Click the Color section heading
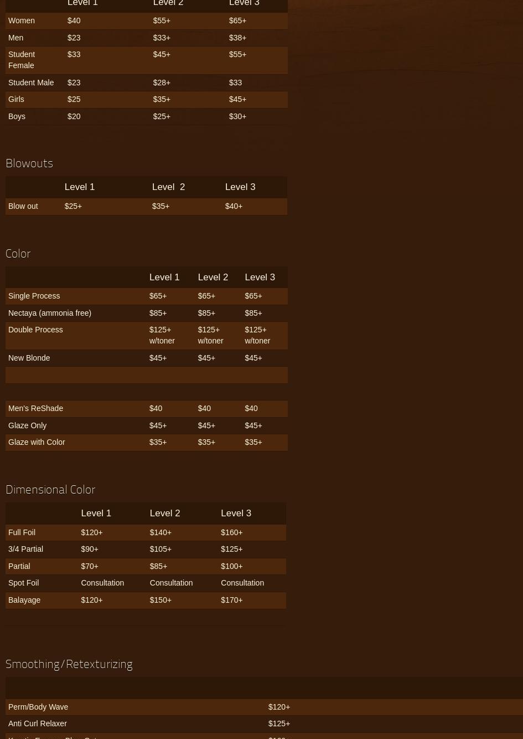Viewport: 523px width, 739px height. [x=18, y=254]
